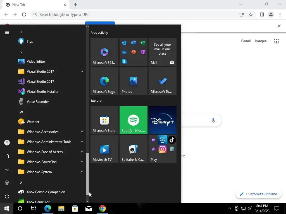Open Power options in Start menu
286x214 pixels.
pyautogui.click(x=7, y=196)
